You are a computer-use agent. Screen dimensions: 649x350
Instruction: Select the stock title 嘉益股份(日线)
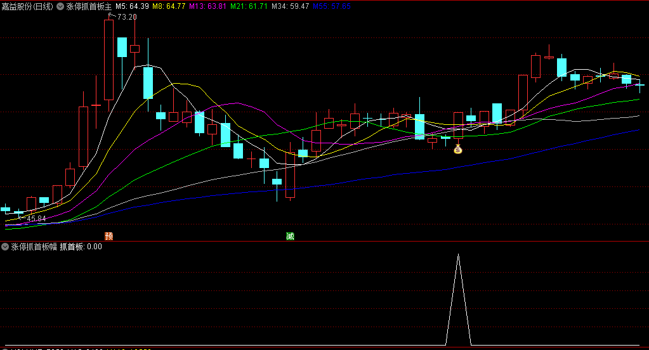(27, 6)
